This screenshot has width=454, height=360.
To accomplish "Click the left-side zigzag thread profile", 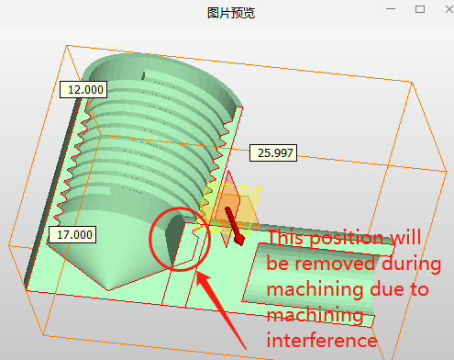I will click(73, 165).
